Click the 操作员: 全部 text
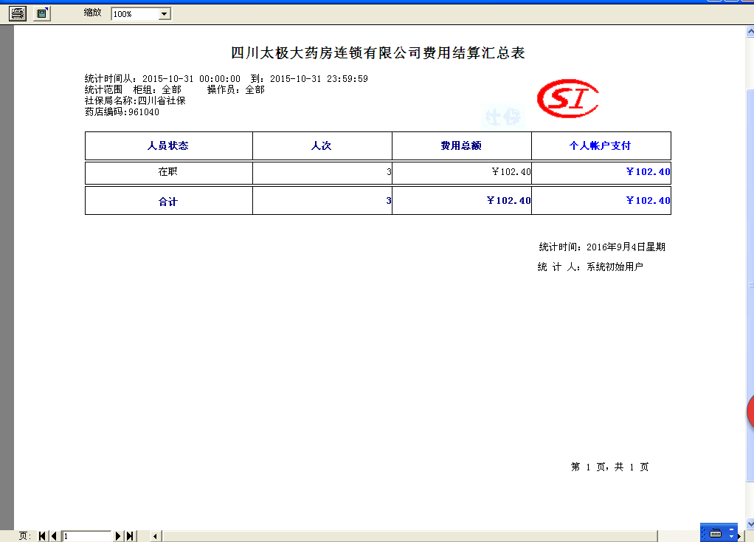Image resolution: width=754 pixels, height=542 pixels. 235,89
